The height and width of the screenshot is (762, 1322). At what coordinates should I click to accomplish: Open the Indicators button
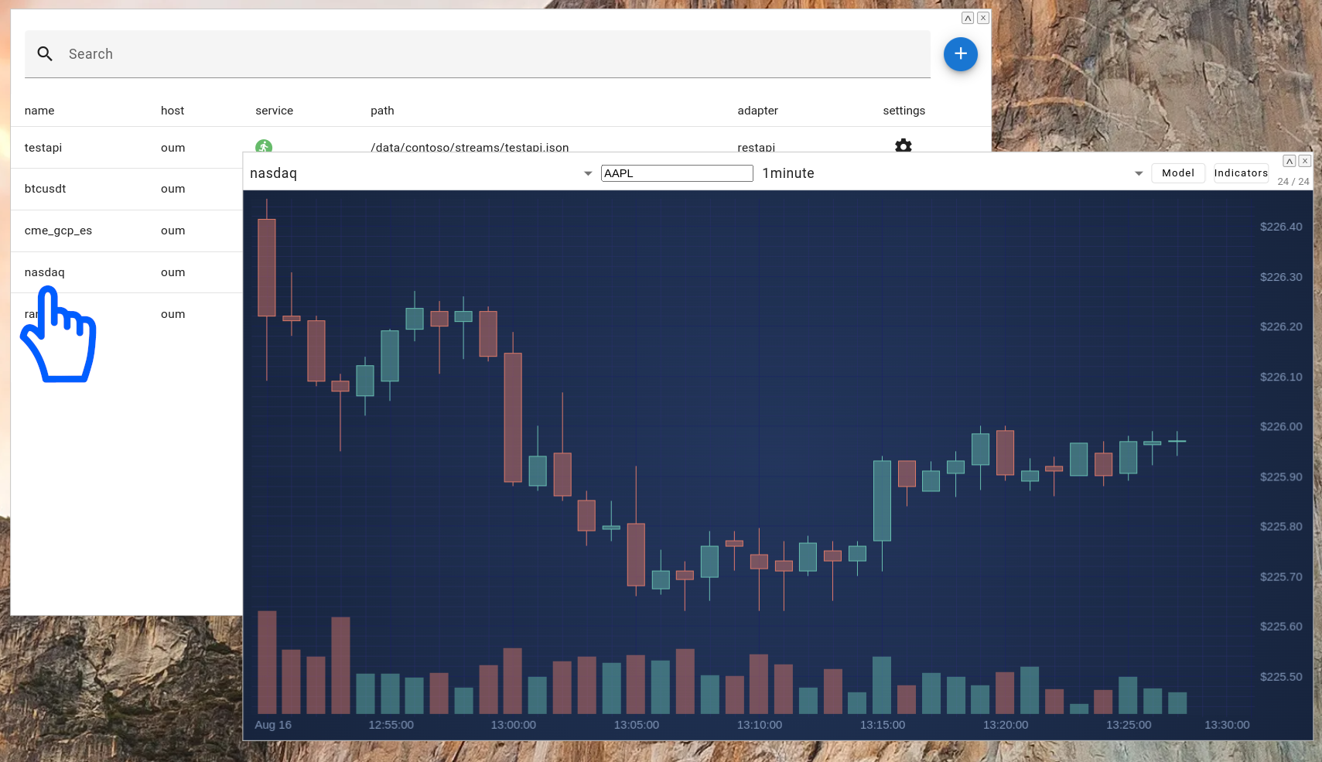tap(1240, 173)
